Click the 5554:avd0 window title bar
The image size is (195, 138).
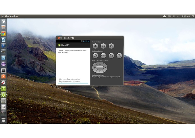click(x=90, y=38)
